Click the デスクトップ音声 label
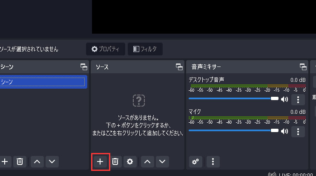The image size is (316, 176). [x=207, y=80]
